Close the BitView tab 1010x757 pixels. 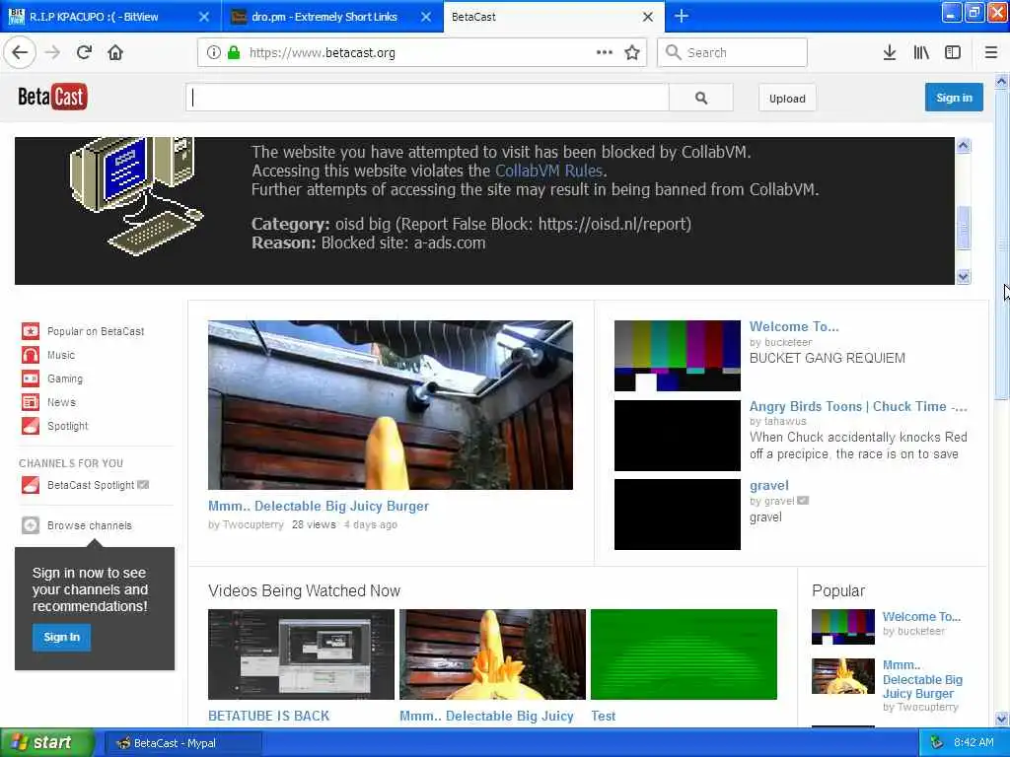203,17
